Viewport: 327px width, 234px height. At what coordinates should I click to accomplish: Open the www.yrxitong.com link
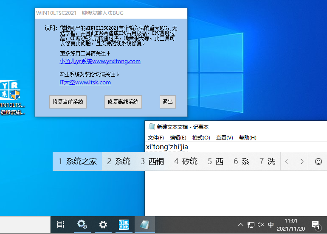coord(100,61)
